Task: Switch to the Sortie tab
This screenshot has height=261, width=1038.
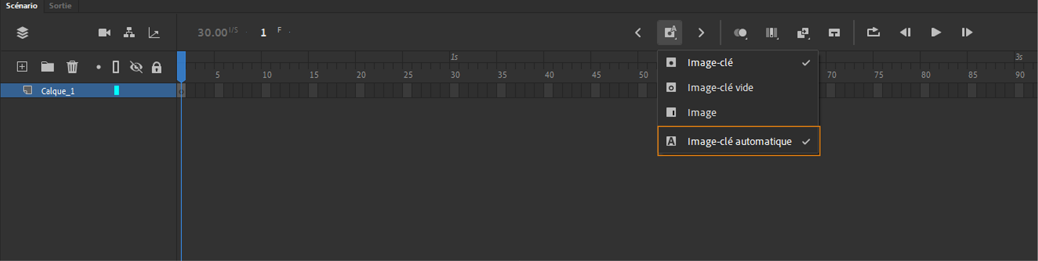Action: pos(60,6)
